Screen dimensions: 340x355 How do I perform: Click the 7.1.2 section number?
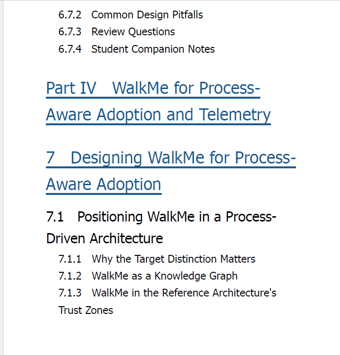pos(70,276)
